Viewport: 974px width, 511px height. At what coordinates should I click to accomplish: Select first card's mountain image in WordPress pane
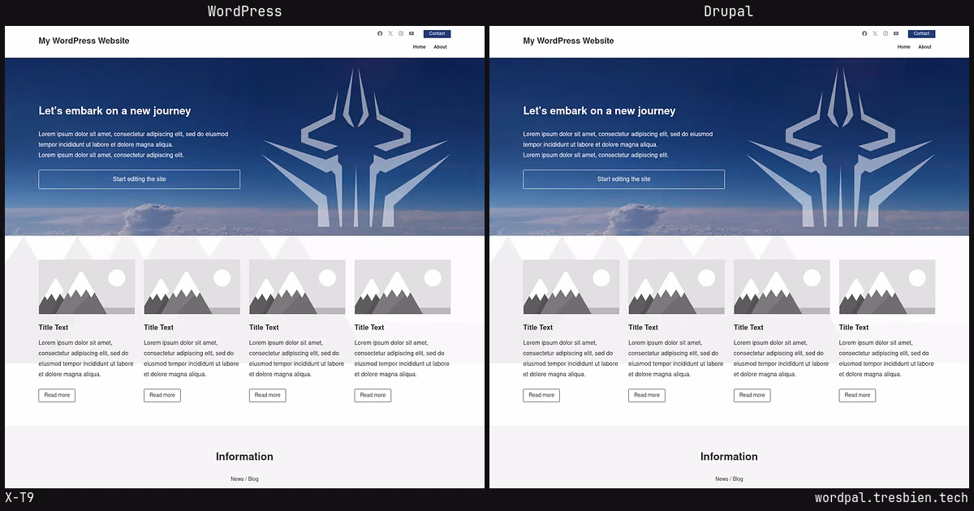(86, 287)
